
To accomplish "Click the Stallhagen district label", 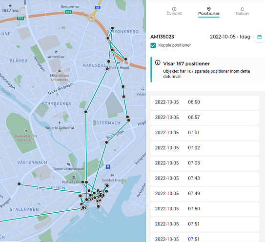I will pos(24,209).
